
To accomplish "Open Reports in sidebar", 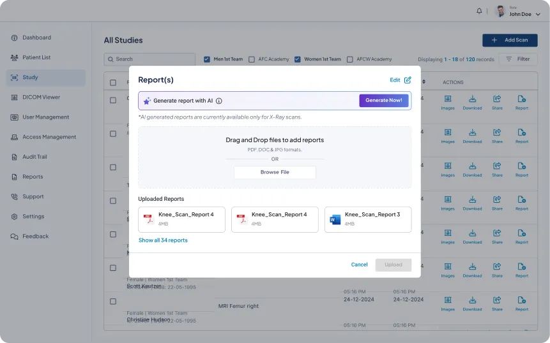I will tap(33, 177).
